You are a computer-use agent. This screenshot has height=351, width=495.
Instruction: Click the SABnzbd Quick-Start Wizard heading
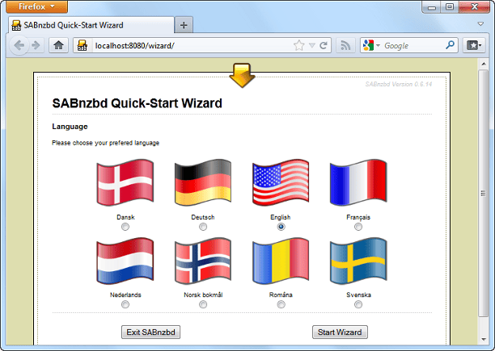tap(137, 103)
